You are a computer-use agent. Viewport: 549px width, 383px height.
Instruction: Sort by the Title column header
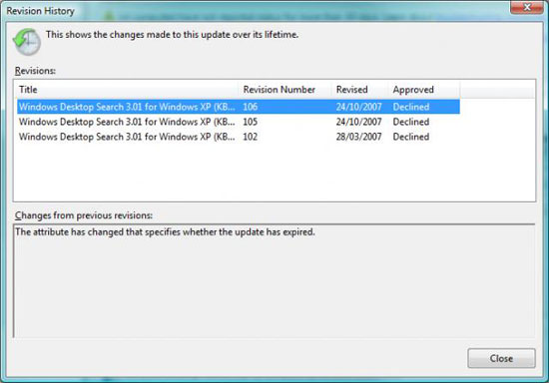[x=127, y=90]
